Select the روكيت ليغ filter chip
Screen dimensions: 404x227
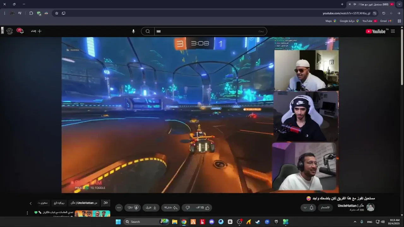point(59,203)
